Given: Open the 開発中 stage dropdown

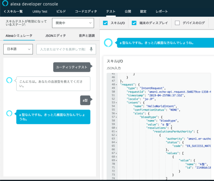Looking at the screenshot, I should [x=73, y=23].
